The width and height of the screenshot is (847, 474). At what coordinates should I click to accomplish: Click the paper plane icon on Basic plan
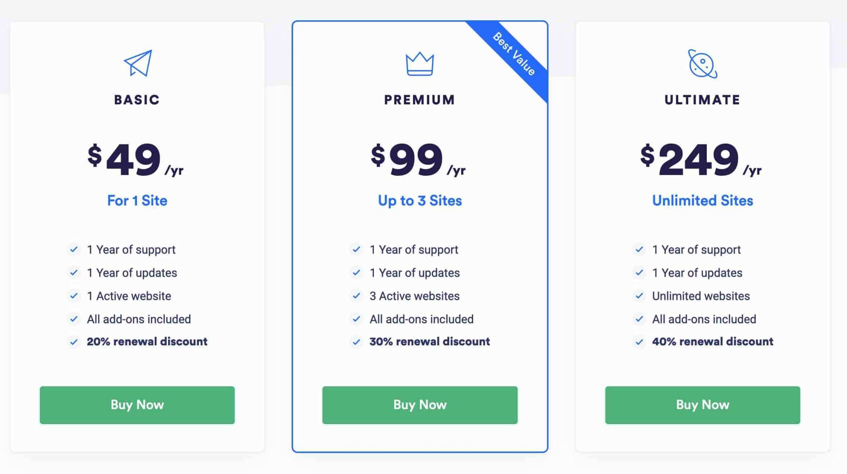138,63
